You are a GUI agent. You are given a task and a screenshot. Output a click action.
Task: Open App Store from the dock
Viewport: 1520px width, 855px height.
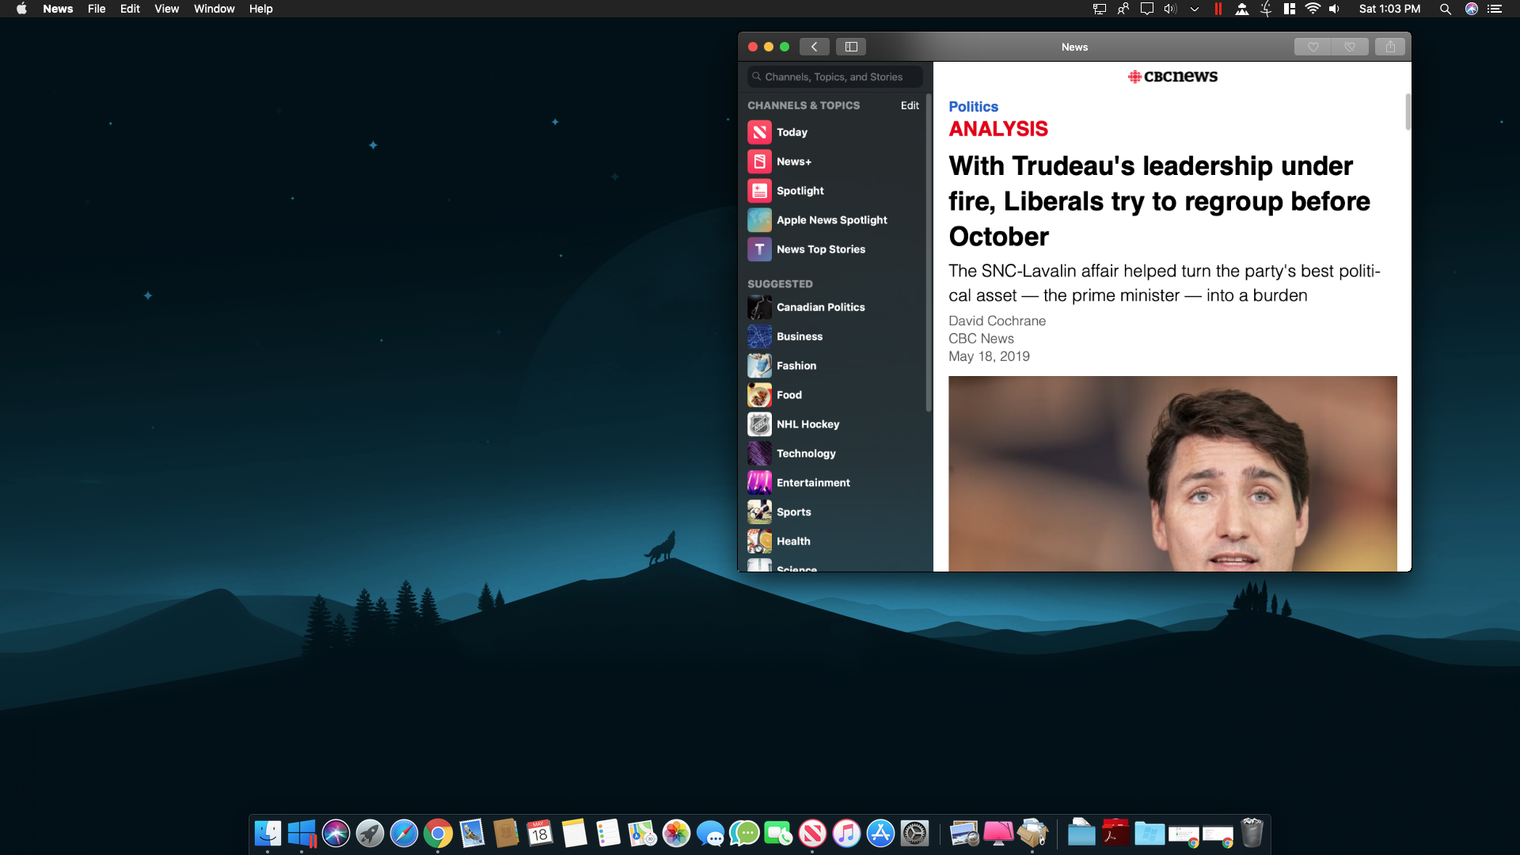pyautogui.click(x=880, y=833)
